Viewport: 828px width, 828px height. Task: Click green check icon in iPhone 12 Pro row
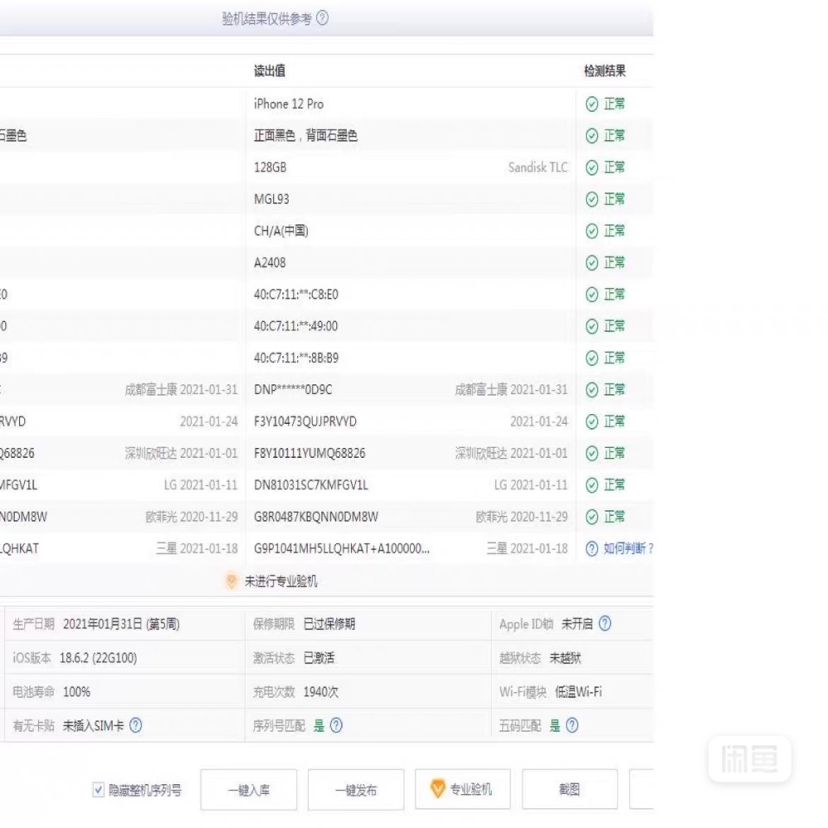click(x=592, y=104)
